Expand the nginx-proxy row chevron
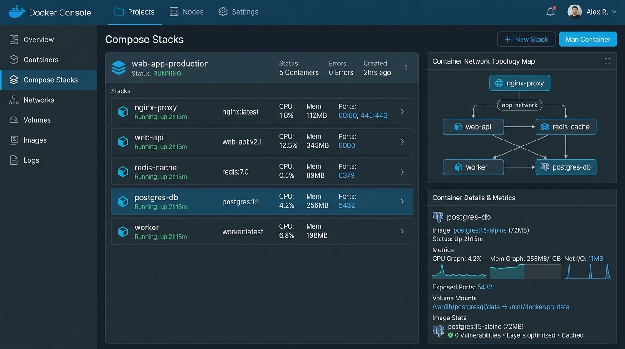This screenshot has width=625, height=349. tap(402, 112)
